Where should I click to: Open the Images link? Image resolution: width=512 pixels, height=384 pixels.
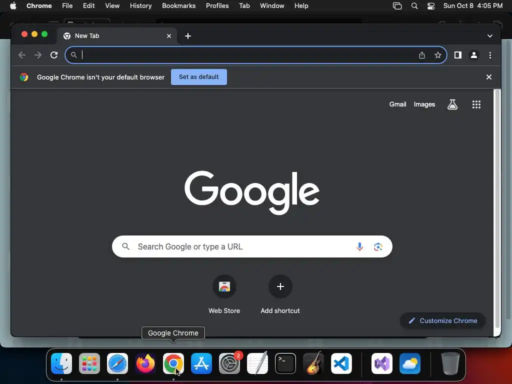[x=424, y=104]
